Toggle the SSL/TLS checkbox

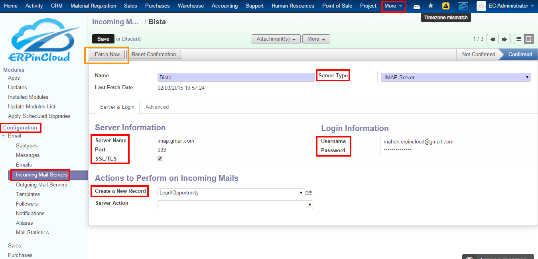tap(160, 159)
